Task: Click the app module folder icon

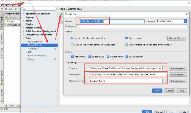Action: point(8,22)
